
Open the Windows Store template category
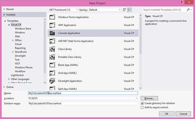(x=23, y=29)
